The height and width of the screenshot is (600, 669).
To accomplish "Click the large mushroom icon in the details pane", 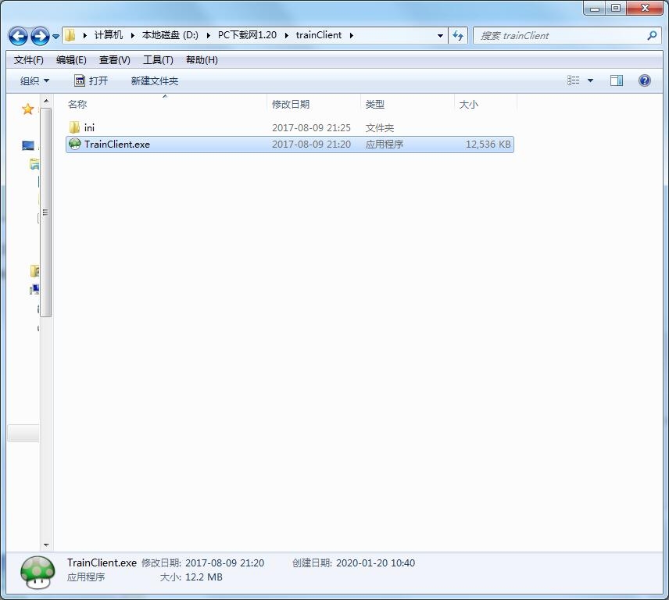I will (38, 573).
